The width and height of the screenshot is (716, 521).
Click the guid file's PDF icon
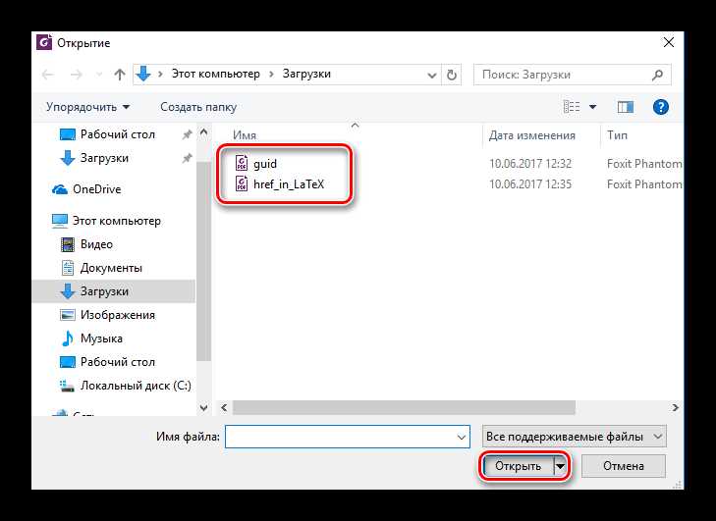[242, 163]
